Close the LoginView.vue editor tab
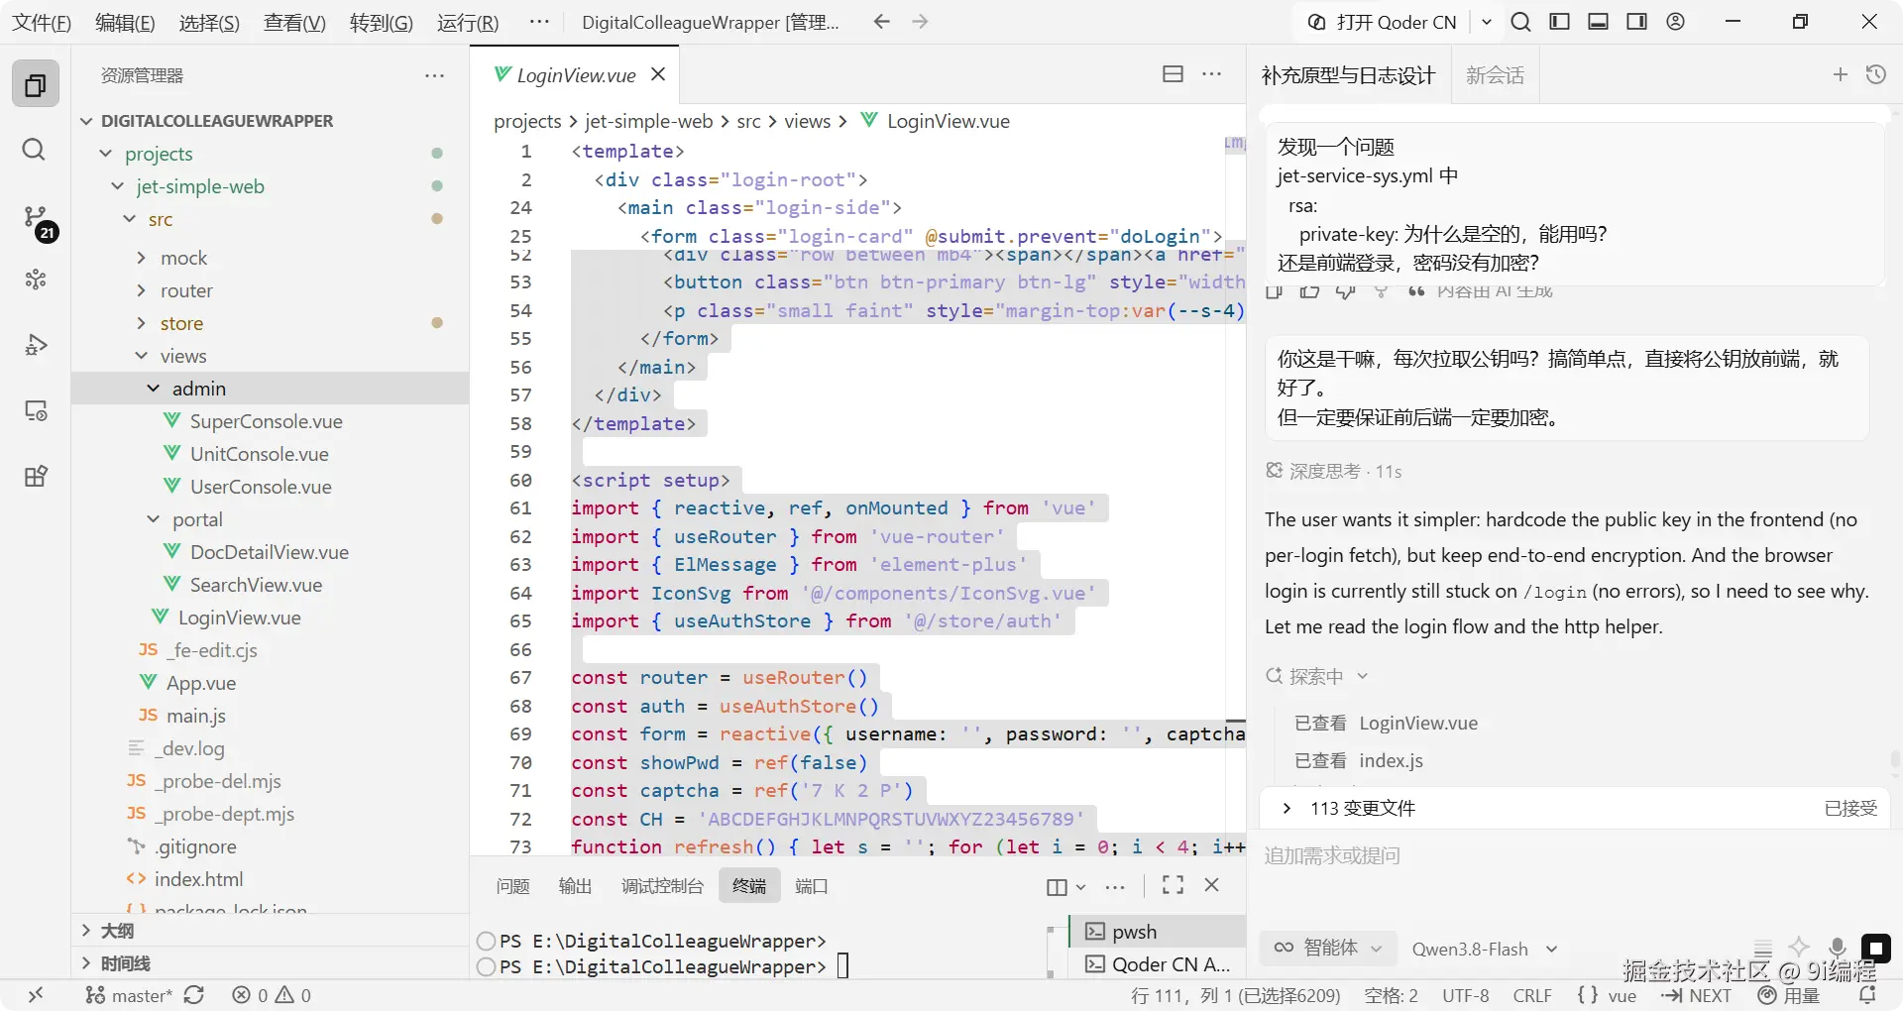 click(658, 74)
